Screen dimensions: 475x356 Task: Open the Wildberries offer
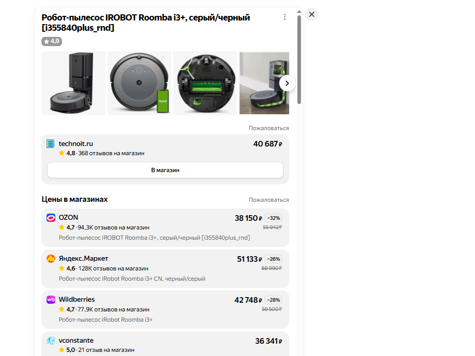coord(165,309)
